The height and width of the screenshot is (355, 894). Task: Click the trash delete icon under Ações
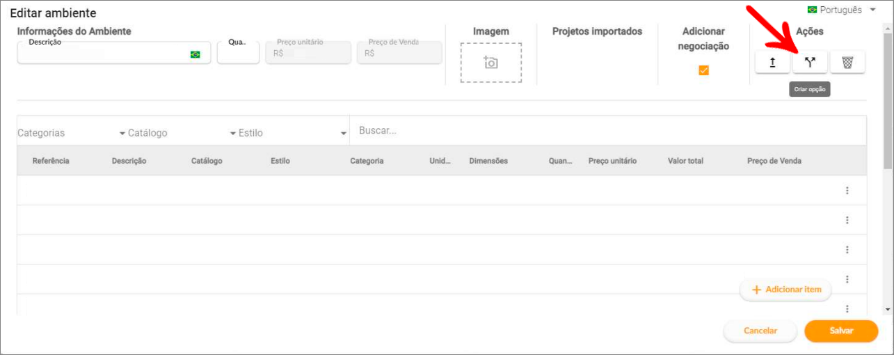point(847,62)
